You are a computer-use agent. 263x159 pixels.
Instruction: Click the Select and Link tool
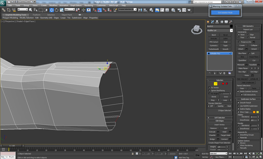coord(4,10)
